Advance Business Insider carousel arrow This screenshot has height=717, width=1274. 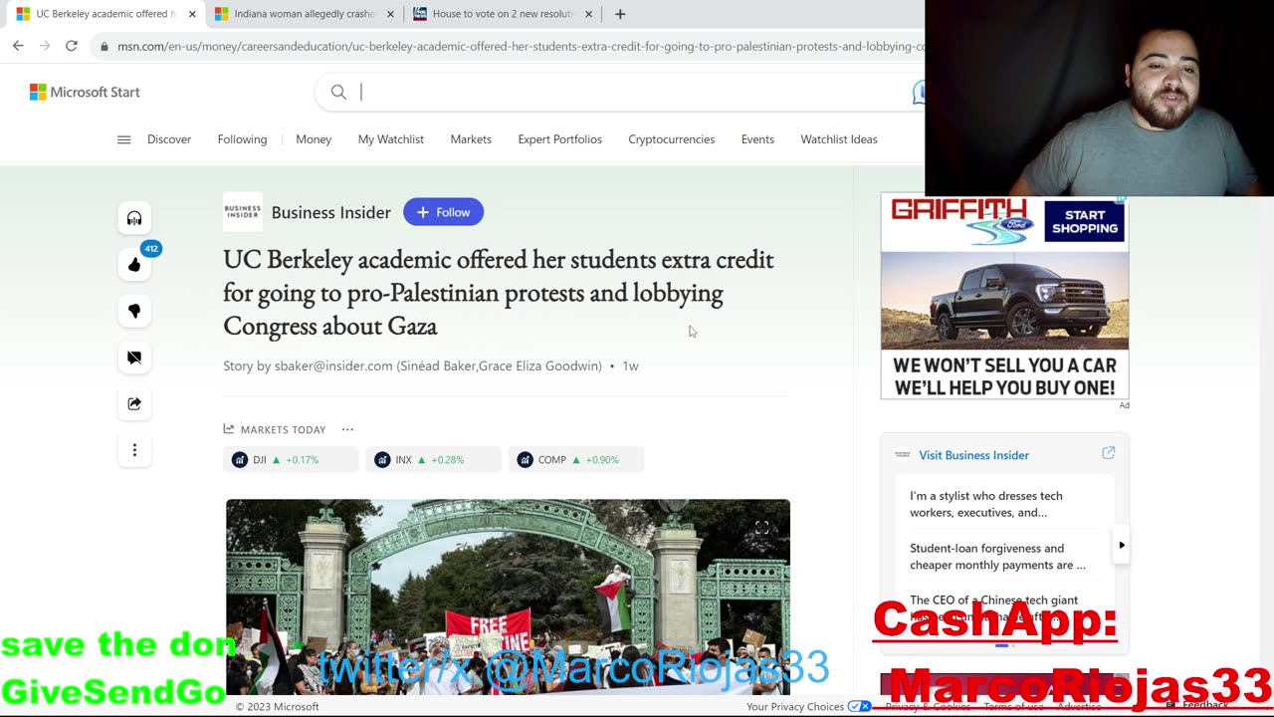tap(1122, 546)
